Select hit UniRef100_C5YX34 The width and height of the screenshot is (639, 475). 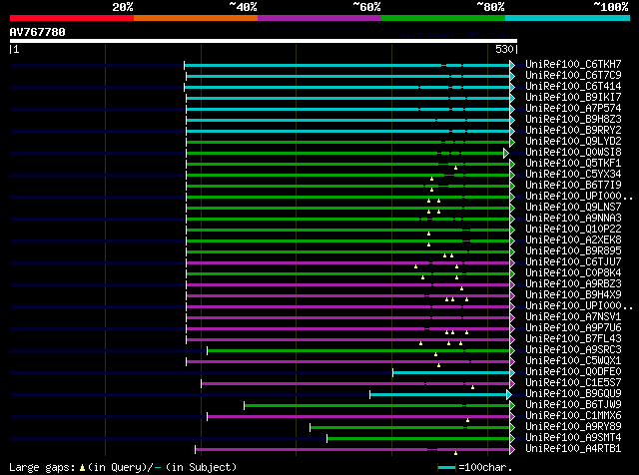click(x=573, y=175)
